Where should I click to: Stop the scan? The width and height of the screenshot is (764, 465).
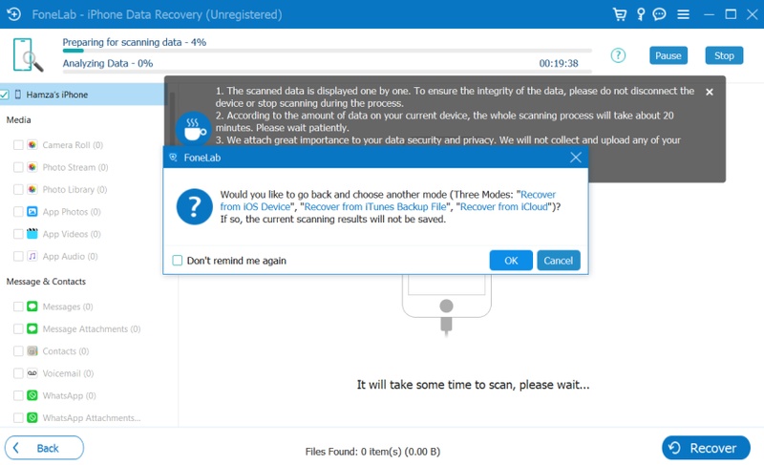pos(724,55)
